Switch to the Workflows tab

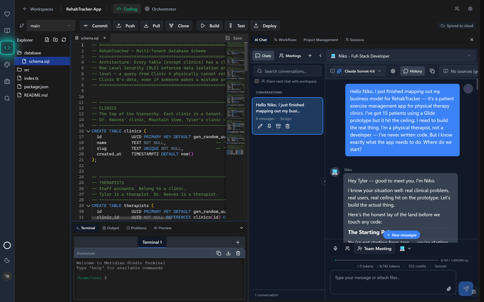pyautogui.click(x=285, y=40)
